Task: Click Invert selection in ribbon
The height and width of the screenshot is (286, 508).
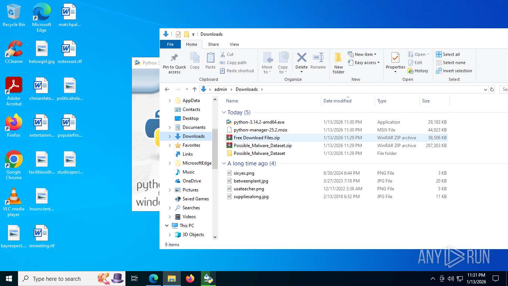Action: [x=454, y=71]
